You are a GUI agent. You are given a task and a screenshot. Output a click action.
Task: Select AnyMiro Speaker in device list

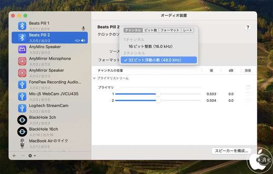coord(50,49)
